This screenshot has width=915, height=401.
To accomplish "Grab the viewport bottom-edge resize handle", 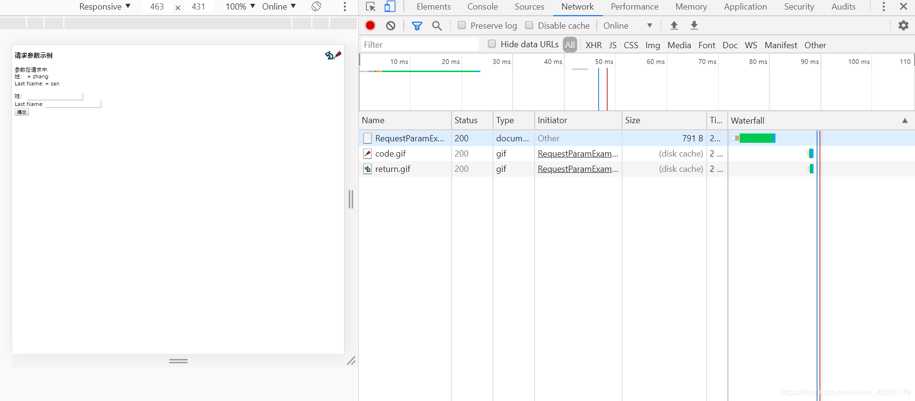I will pos(178,361).
